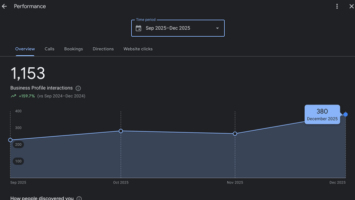Select the November 2025 data point
The image size is (355, 200).
(235, 134)
